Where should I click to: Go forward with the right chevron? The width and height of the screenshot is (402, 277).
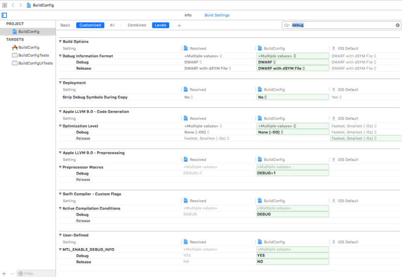[21, 5]
